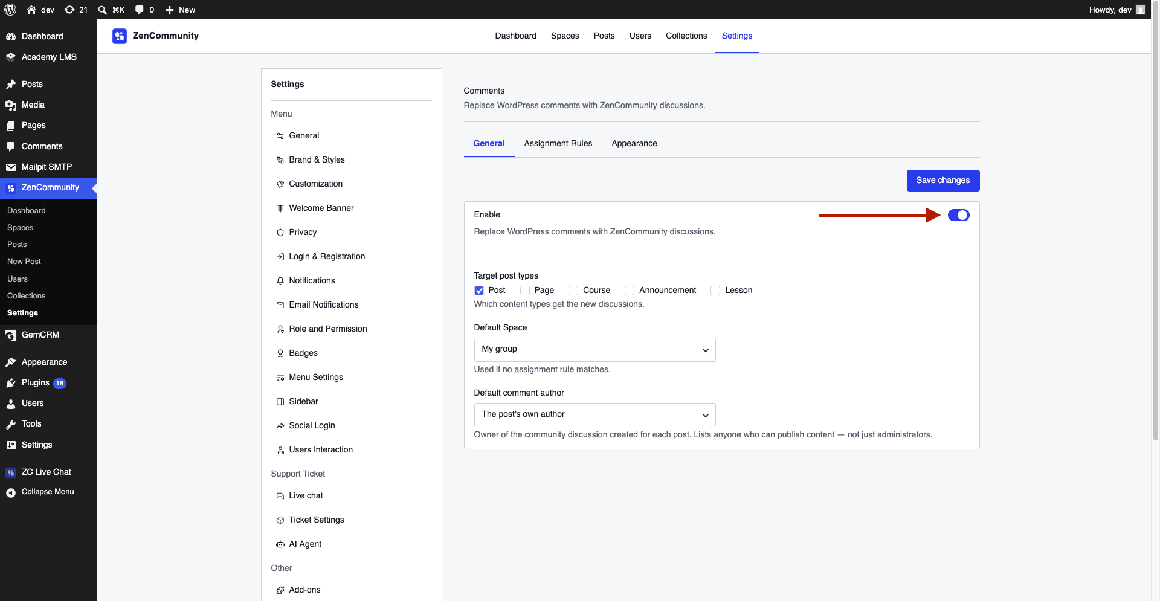The width and height of the screenshot is (1160, 615).
Task: Click the Privacy shield icon
Action: pos(280,233)
